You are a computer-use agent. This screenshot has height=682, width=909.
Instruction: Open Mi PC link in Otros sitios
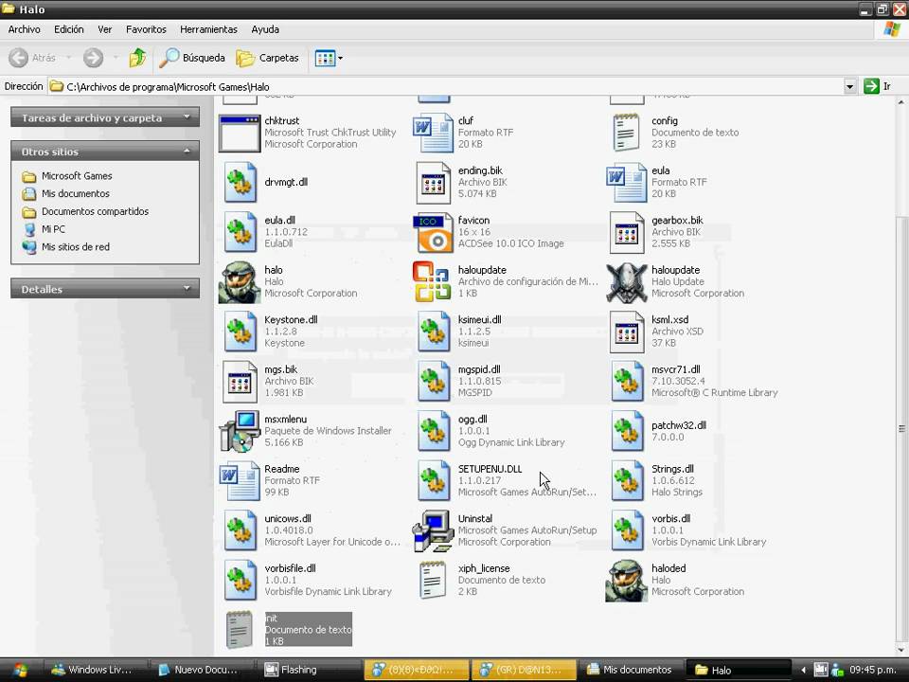(x=53, y=229)
